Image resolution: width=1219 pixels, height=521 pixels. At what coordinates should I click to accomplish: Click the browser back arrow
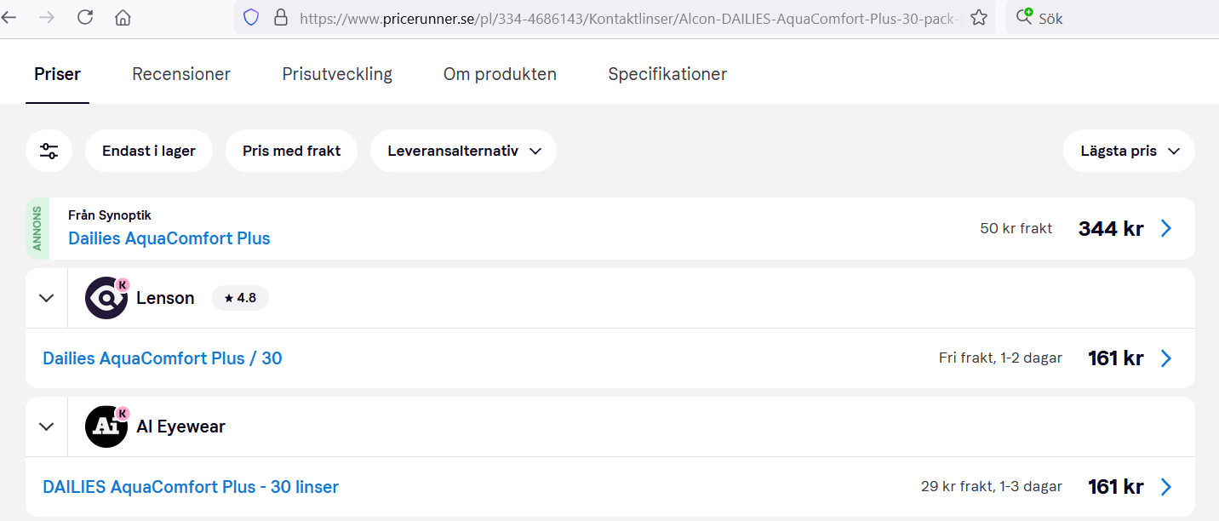[8, 17]
